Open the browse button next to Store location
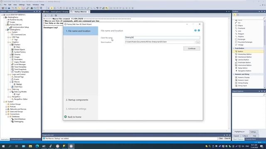This screenshot has width=266, height=149. [198, 42]
